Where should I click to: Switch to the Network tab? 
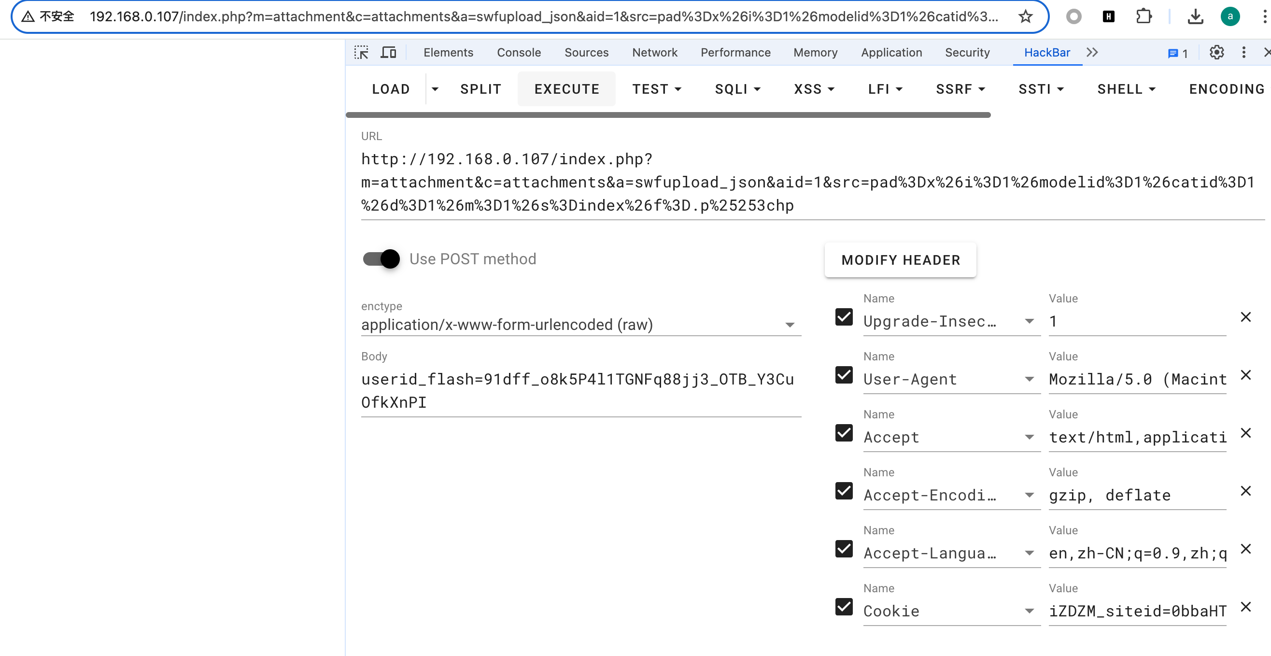click(x=654, y=52)
